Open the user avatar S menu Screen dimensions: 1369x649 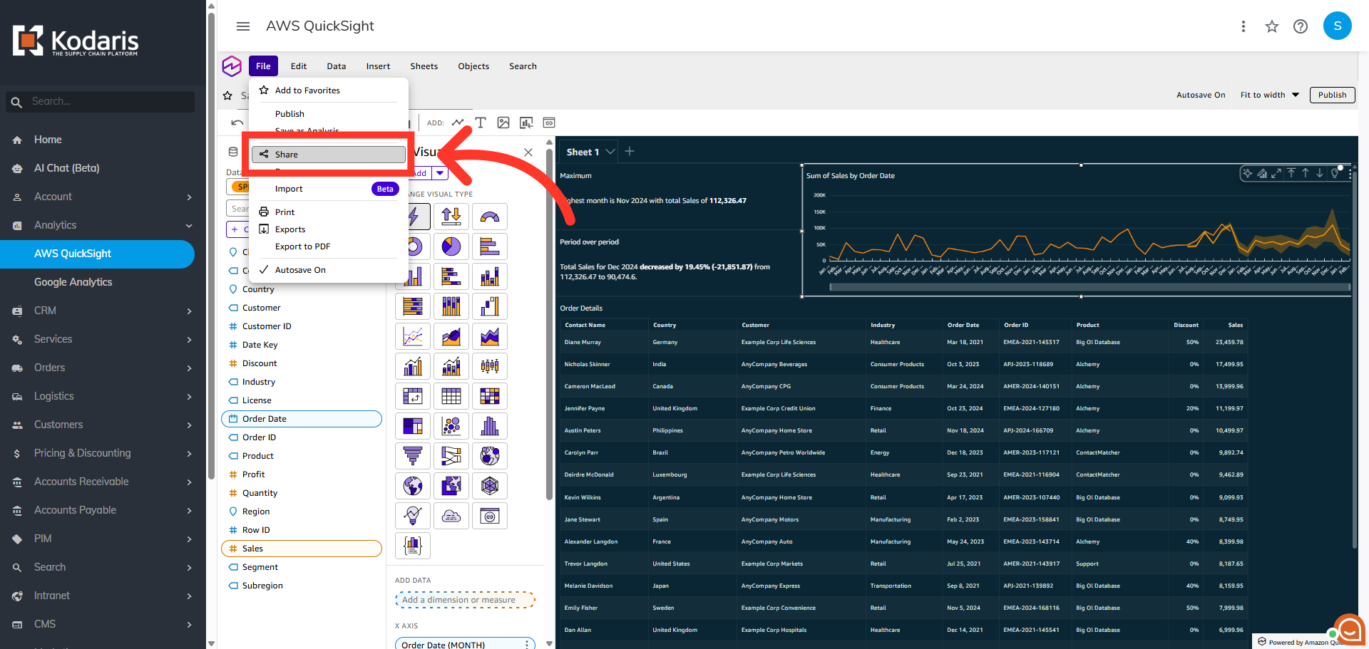1337,26
